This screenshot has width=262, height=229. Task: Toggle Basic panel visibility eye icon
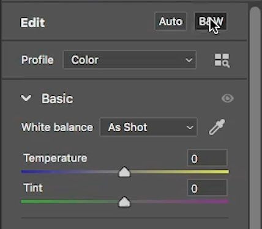click(x=228, y=98)
